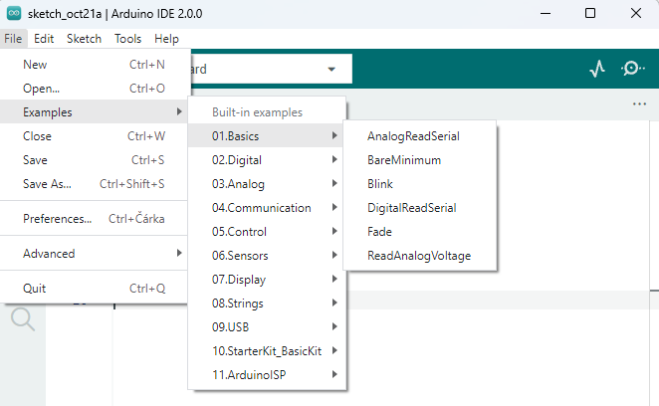The image size is (659, 406).
Task: Open the DigitalReadSerial example
Action: pyautogui.click(x=420, y=208)
